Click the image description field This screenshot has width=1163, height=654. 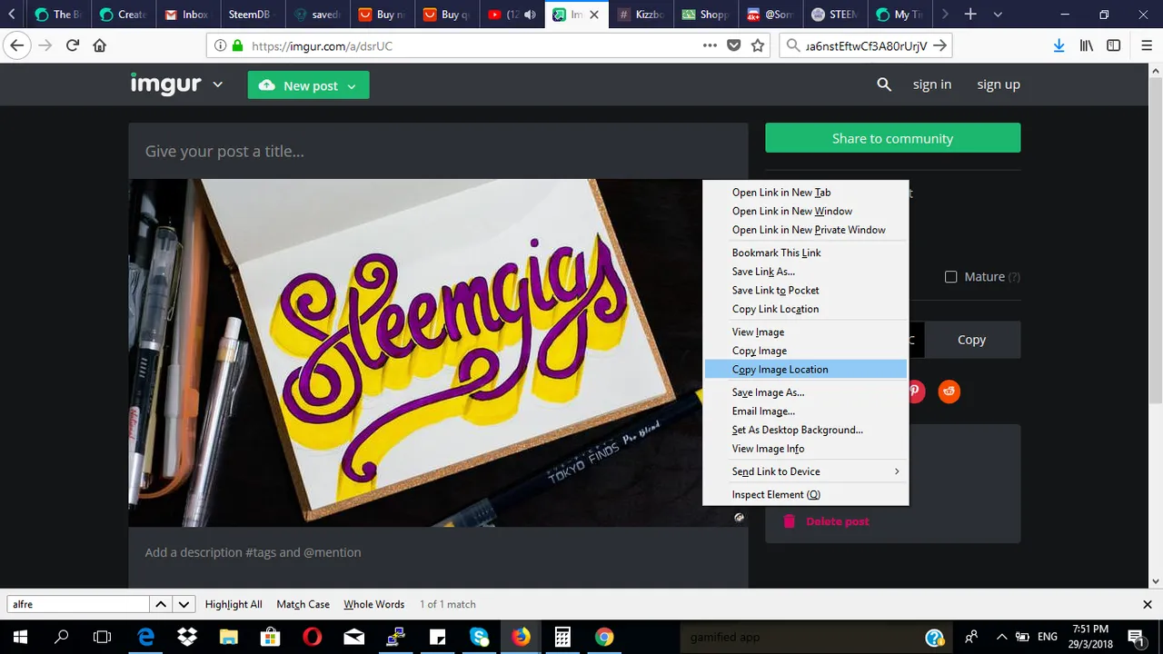(438, 552)
